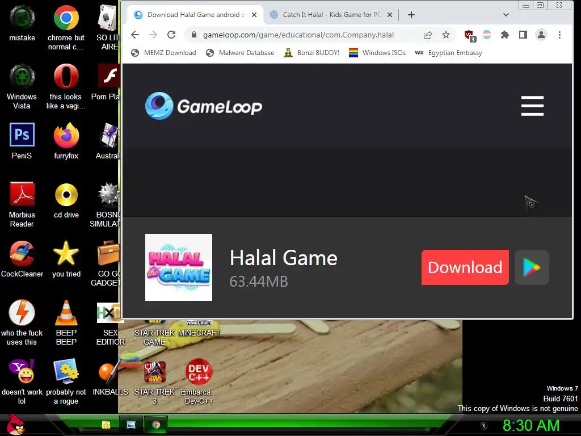The height and width of the screenshot is (436, 581).
Task: Open the Windows ISOs bookmark
Action: click(377, 53)
